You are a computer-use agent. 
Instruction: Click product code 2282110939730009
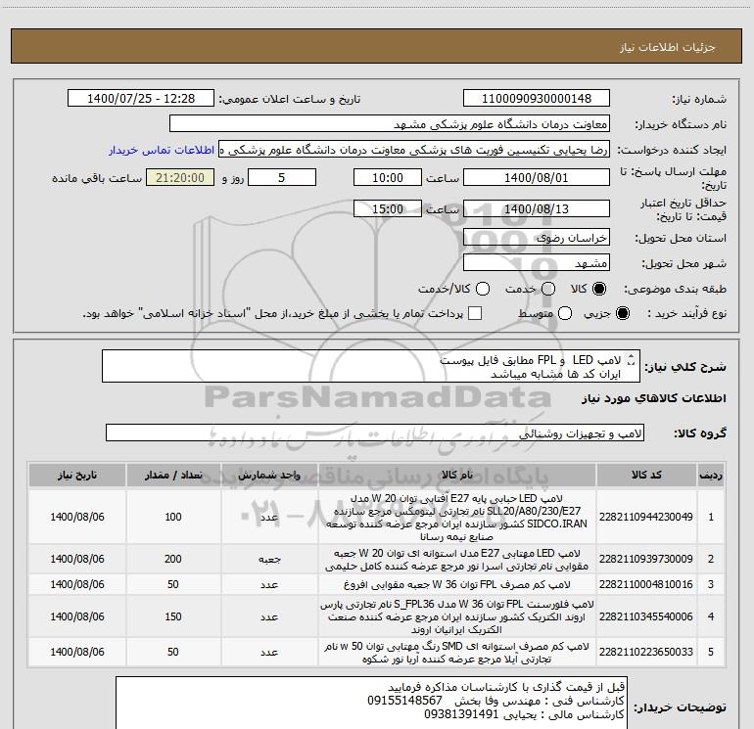tap(646, 559)
